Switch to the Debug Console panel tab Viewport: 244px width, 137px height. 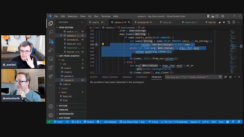click(110, 77)
